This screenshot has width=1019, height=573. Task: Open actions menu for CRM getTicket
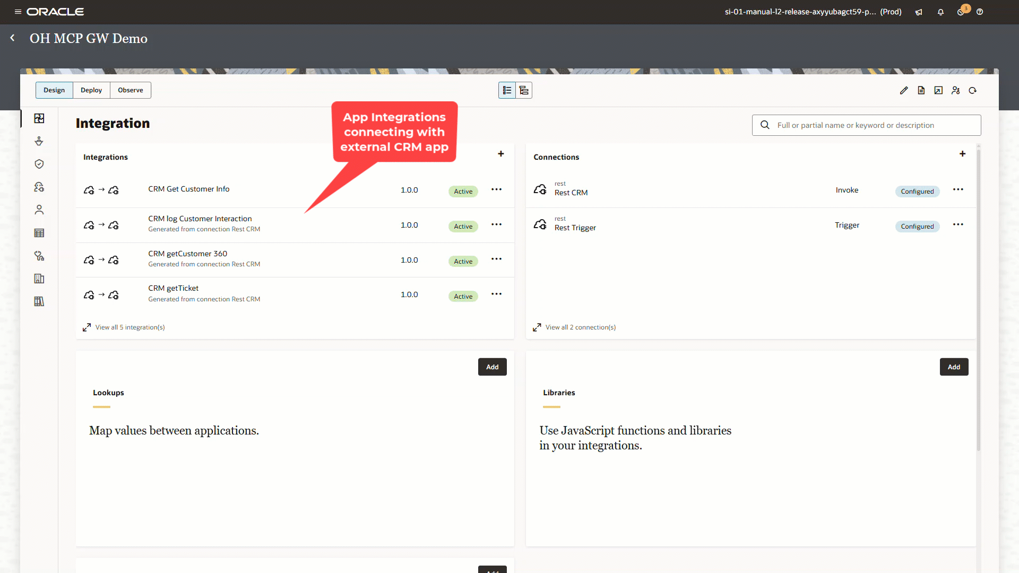(496, 294)
